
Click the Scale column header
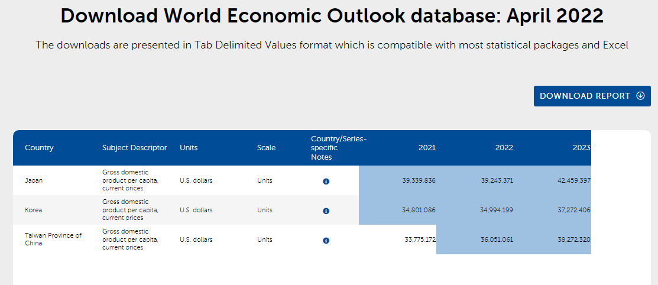coord(266,148)
